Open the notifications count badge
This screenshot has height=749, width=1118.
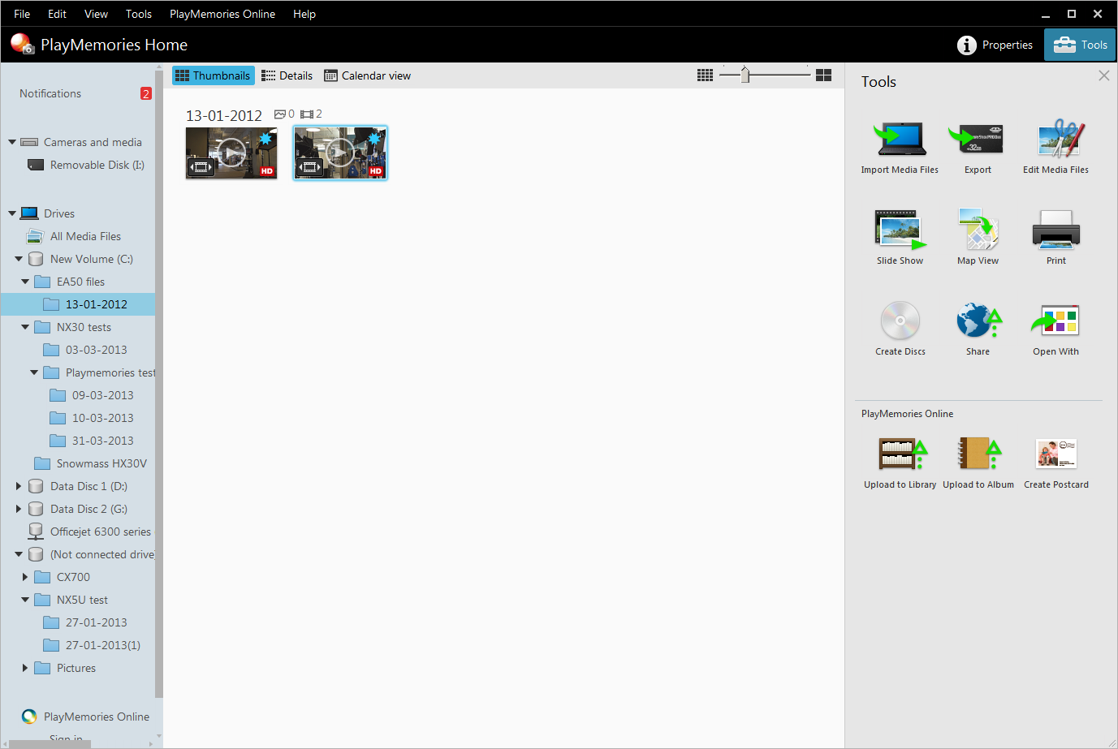(x=146, y=93)
